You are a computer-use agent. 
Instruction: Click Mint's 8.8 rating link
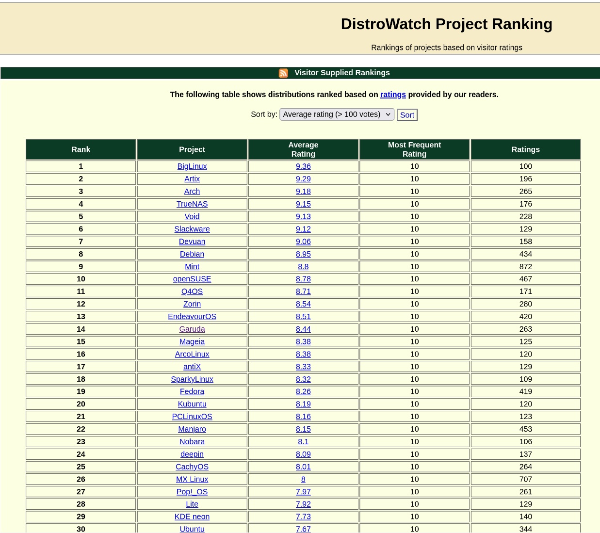click(x=303, y=267)
